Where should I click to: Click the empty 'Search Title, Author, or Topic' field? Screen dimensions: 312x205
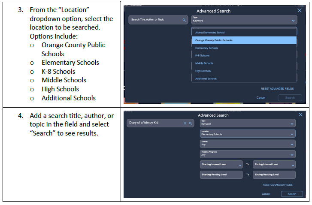[154, 20]
